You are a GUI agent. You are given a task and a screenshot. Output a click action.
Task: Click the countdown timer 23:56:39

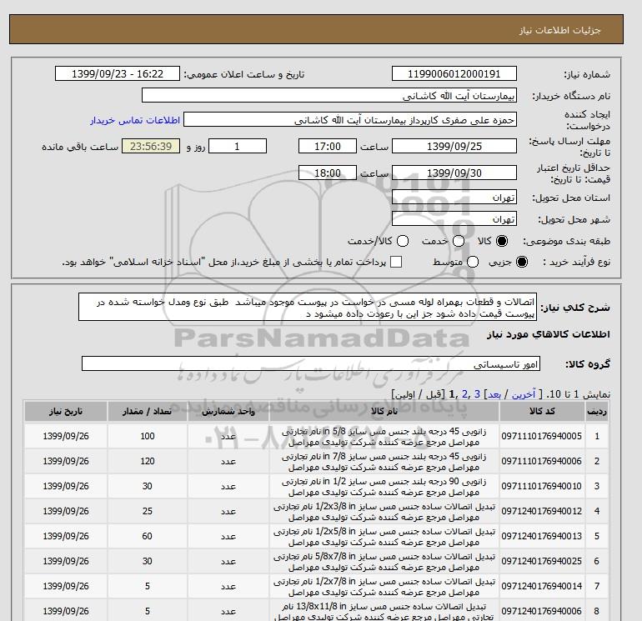point(151,146)
